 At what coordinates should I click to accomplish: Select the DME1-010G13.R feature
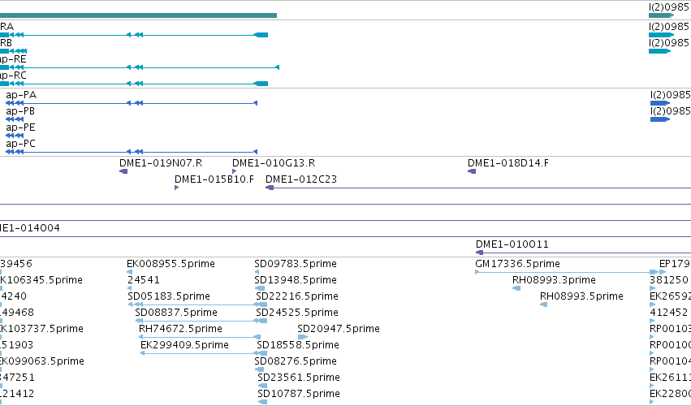click(234, 171)
